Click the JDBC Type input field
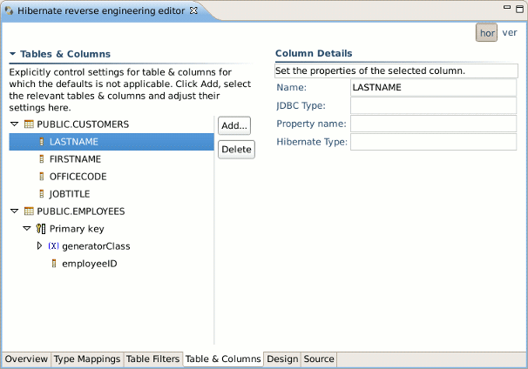Screen dimensions: 528x369 tap(433, 105)
